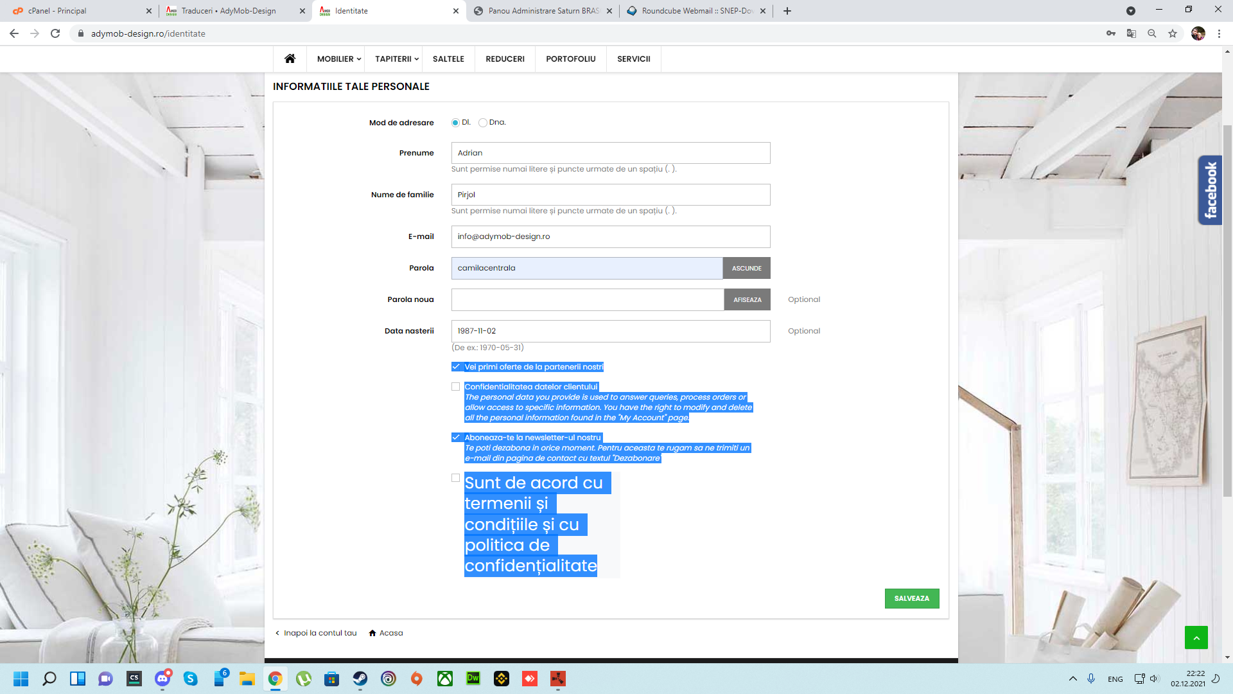Open Google Translate icon in address bar
This screenshot has width=1233, height=694.
(x=1132, y=33)
